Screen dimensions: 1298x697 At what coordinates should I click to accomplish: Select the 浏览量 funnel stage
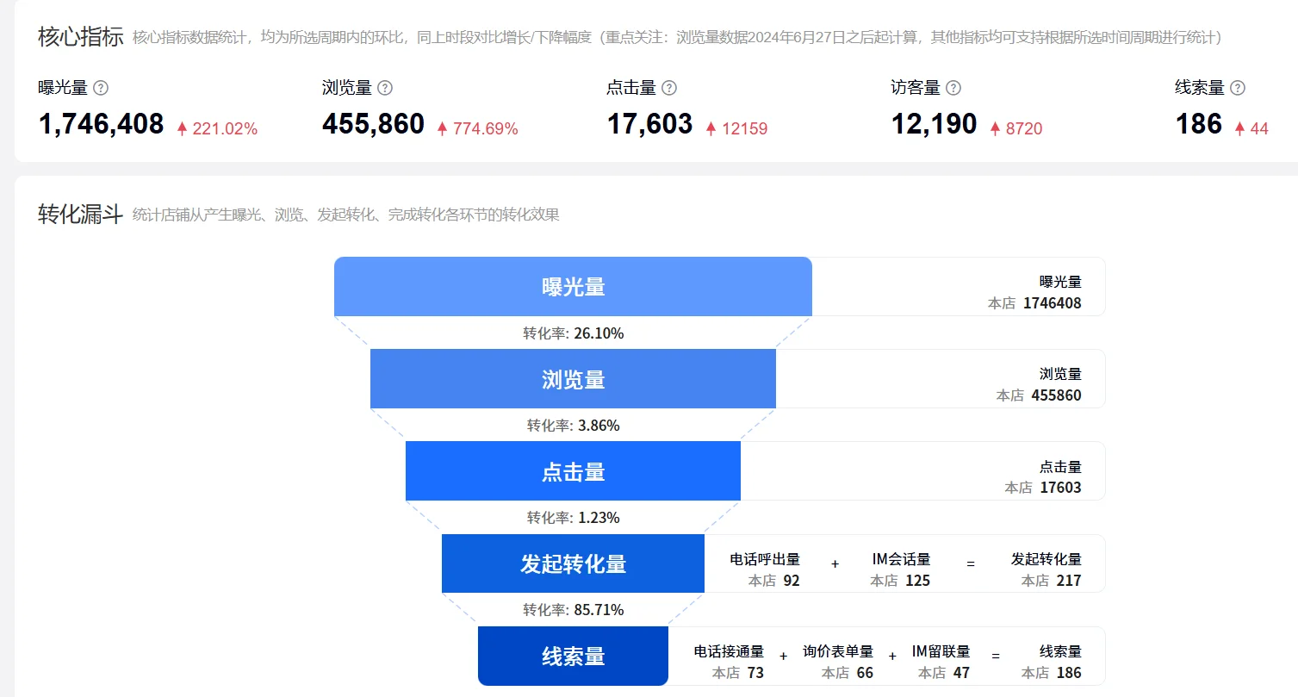pyautogui.click(x=573, y=379)
